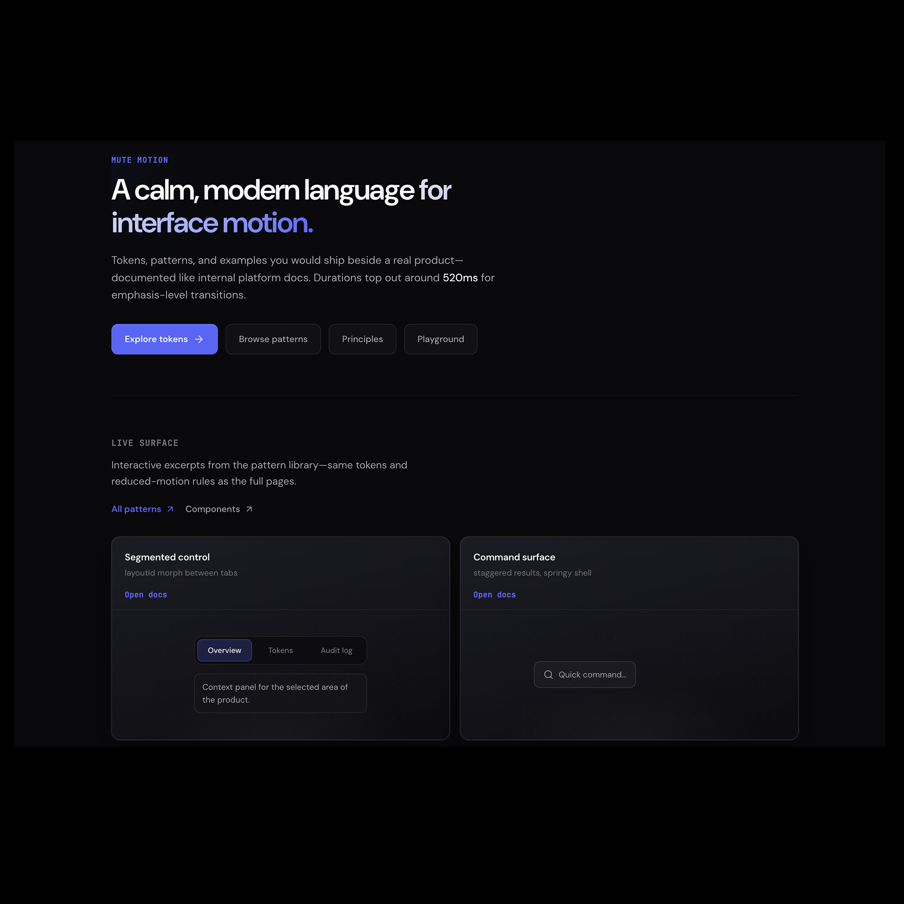Select the Overview segment tab
The image size is (904, 904).
225,650
